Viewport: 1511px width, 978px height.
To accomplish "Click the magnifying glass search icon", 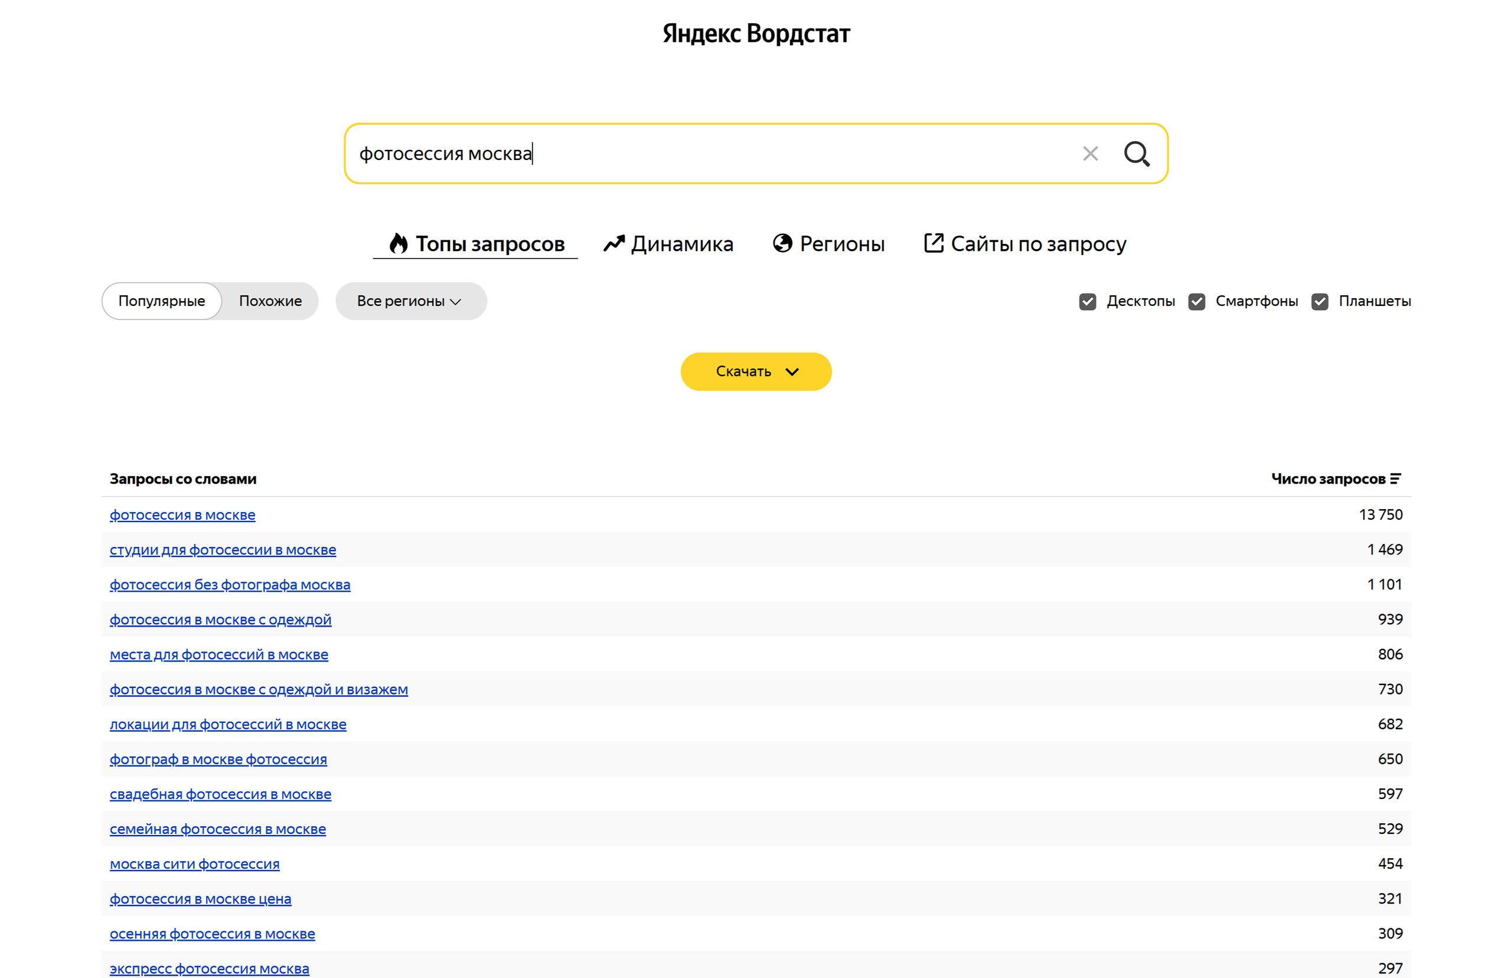I will click(1137, 154).
